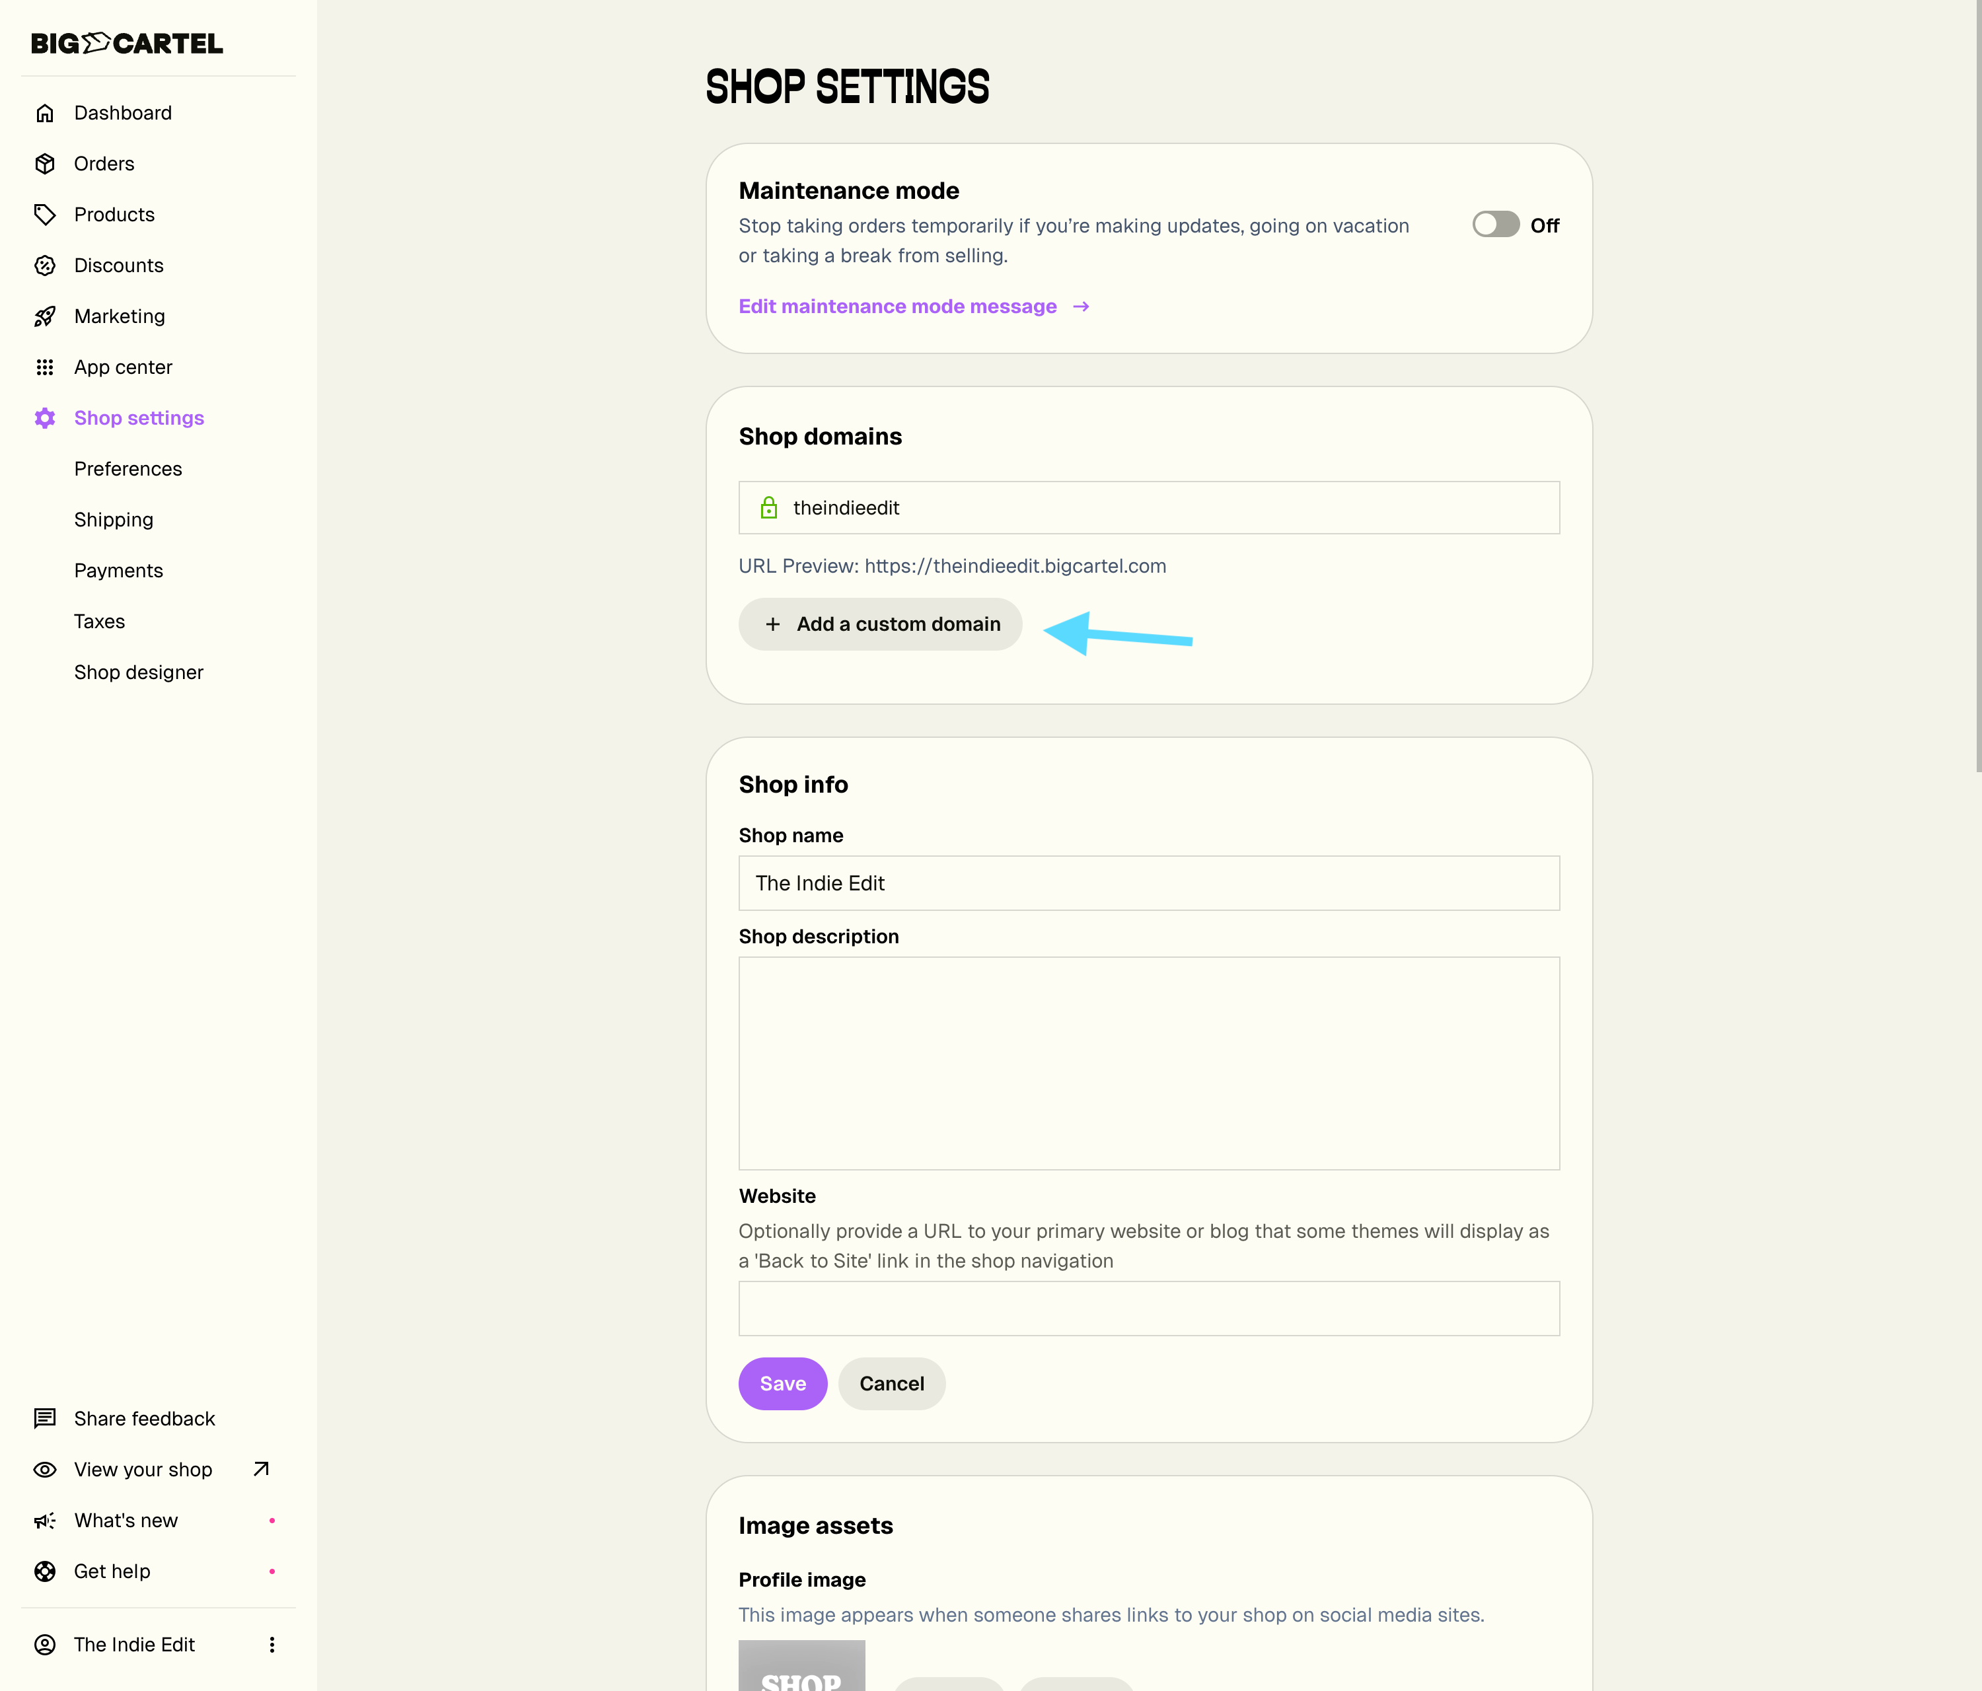
Task: Click the profile image SHOP thumbnail
Action: (x=801, y=1666)
